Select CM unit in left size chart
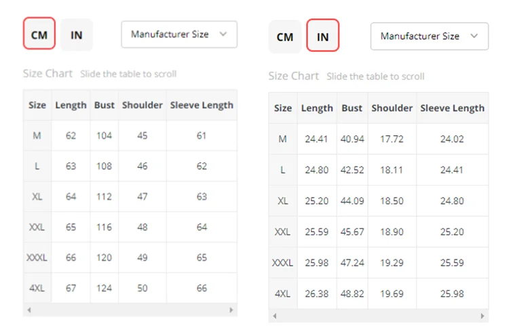Image resolution: width=509 pixels, height=335 pixels. [x=39, y=35]
